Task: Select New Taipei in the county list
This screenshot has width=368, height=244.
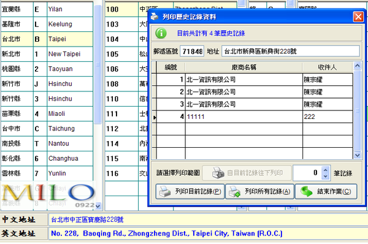Action: click(x=47, y=54)
